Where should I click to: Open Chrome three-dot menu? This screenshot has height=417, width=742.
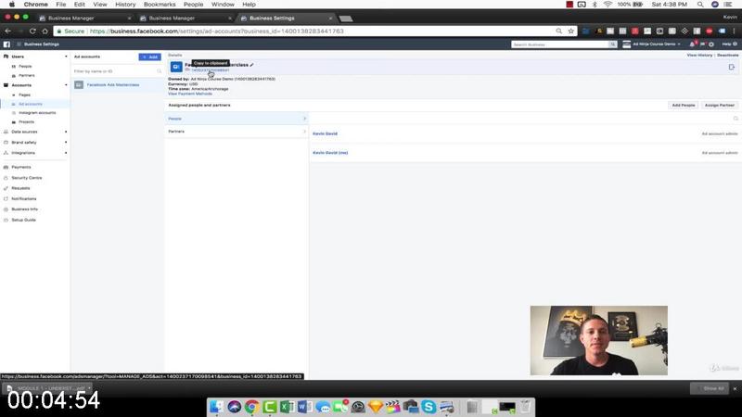coord(734,31)
